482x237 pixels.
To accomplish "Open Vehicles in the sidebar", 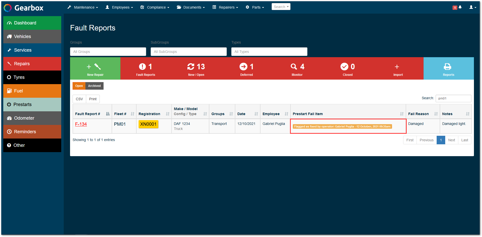I will [x=32, y=37].
